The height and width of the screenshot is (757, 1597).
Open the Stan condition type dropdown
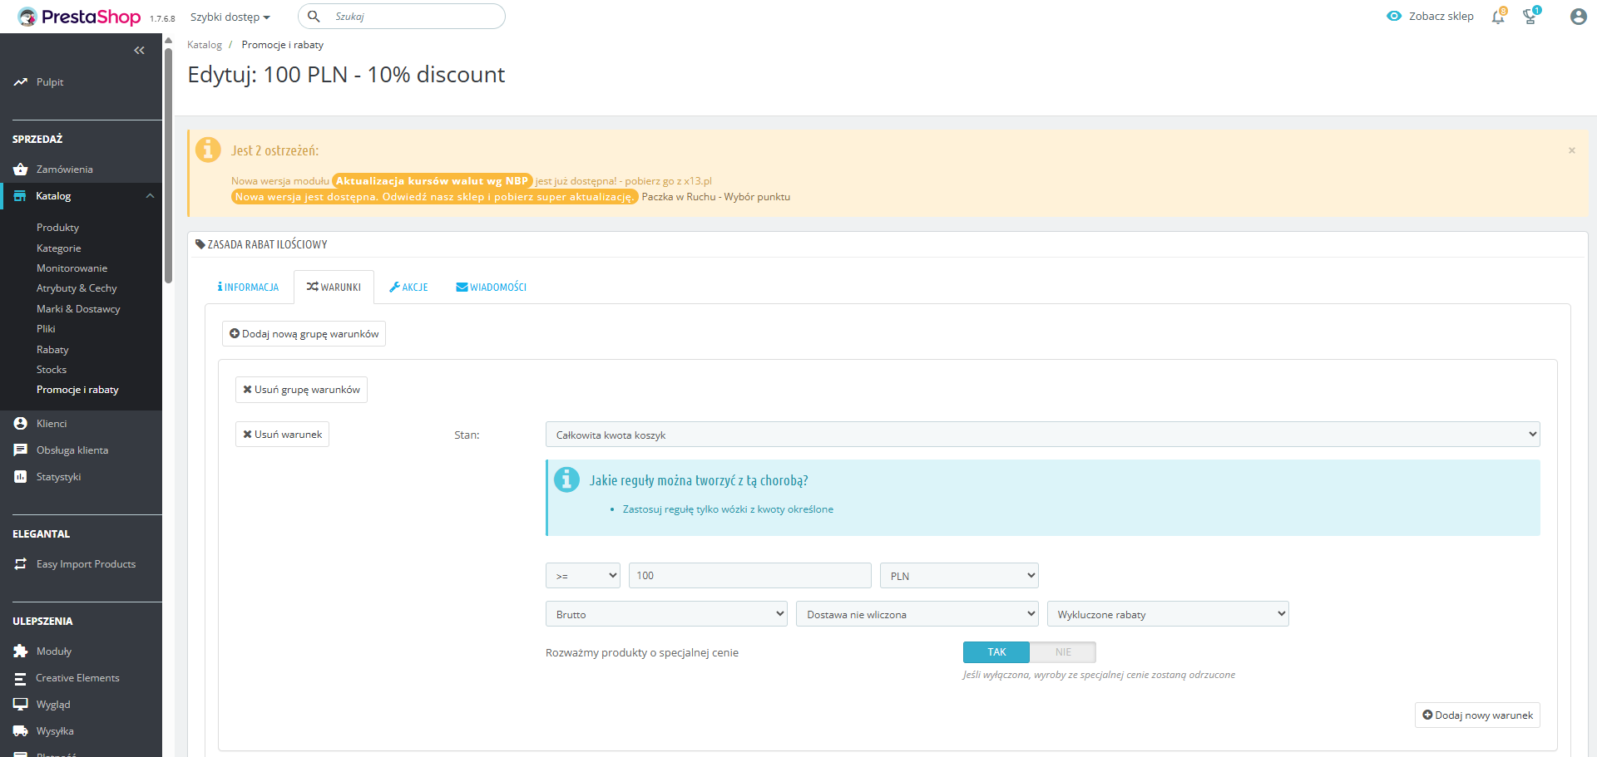coord(1042,435)
